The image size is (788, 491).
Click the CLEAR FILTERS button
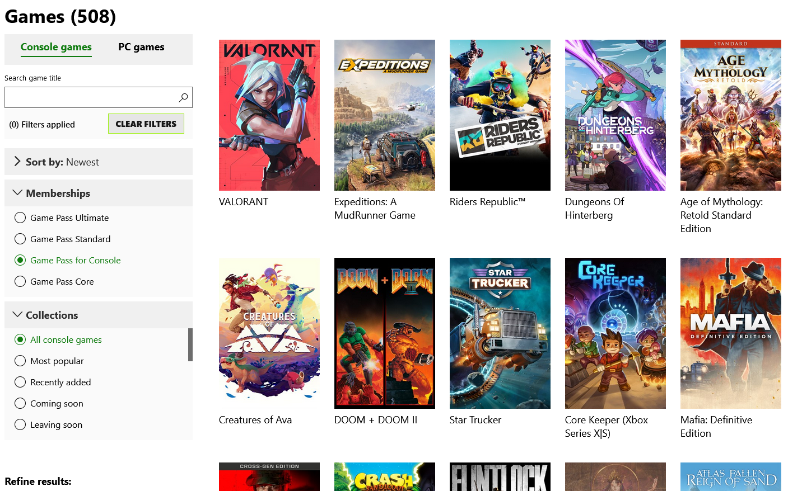[x=146, y=124]
